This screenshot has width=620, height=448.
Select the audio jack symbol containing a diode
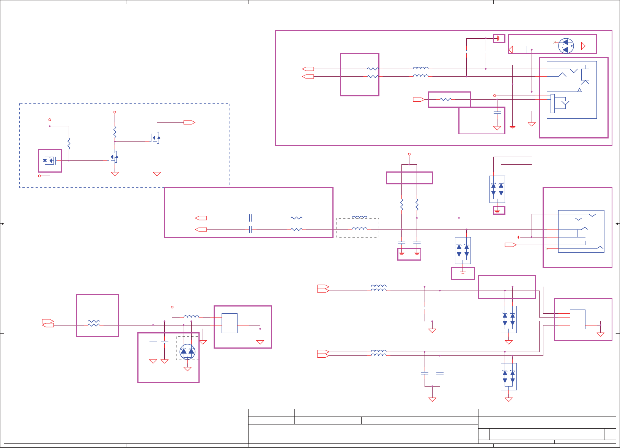pyautogui.click(x=571, y=90)
